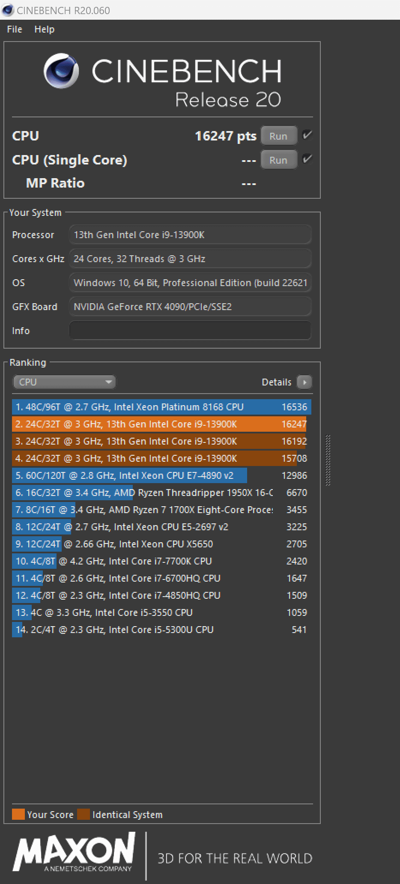Click the GFX Board field showing RTX 4090
Image resolution: width=400 pixels, height=884 pixels.
190,307
